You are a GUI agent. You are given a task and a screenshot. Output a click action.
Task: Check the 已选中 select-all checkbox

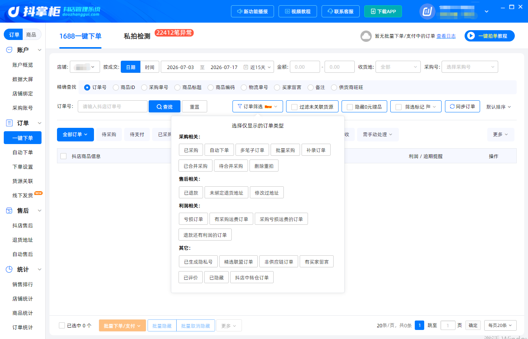tap(62, 325)
